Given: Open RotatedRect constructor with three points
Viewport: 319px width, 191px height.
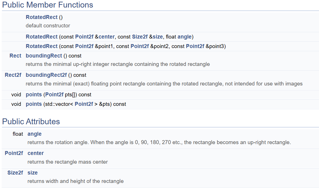Looking at the screenshot, I should [x=41, y=46].
